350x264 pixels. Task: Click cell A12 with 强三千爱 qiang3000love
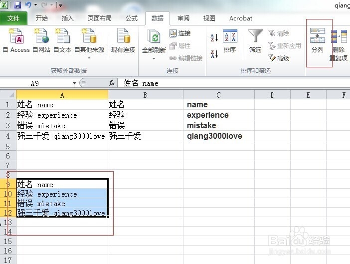point(62,213)
